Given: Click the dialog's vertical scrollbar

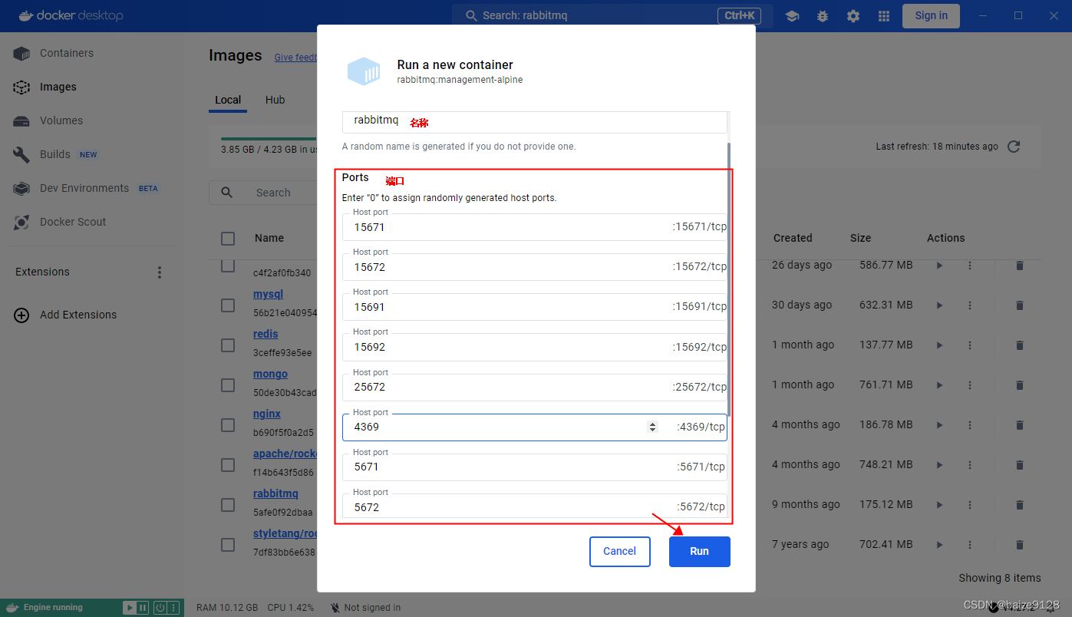Looking at the screenshot, I should coord(729,279).
